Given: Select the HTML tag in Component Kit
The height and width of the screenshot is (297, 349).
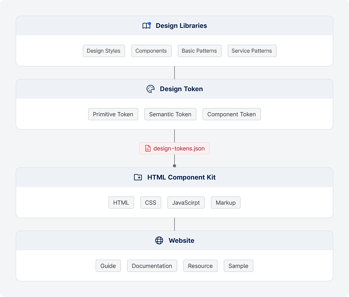Looking at the screenshot, I should [x=121, y=203].
